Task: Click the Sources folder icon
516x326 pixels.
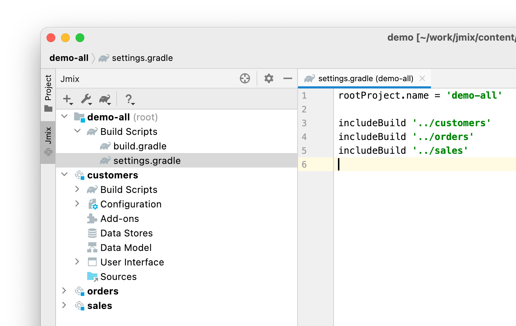Action: [x=93, y=277]
